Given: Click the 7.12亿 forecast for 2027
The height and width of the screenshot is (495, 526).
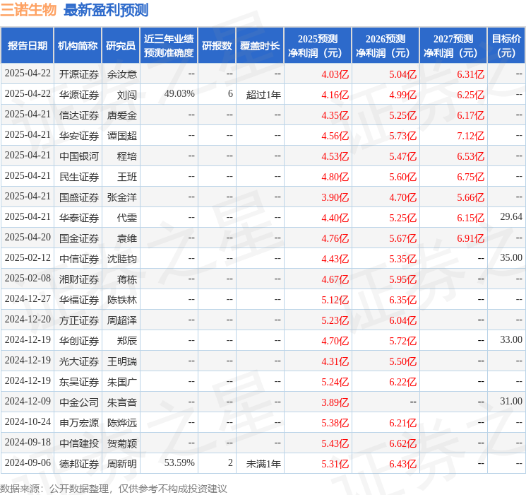Looking at the screenshot, I should click(470, 136).
